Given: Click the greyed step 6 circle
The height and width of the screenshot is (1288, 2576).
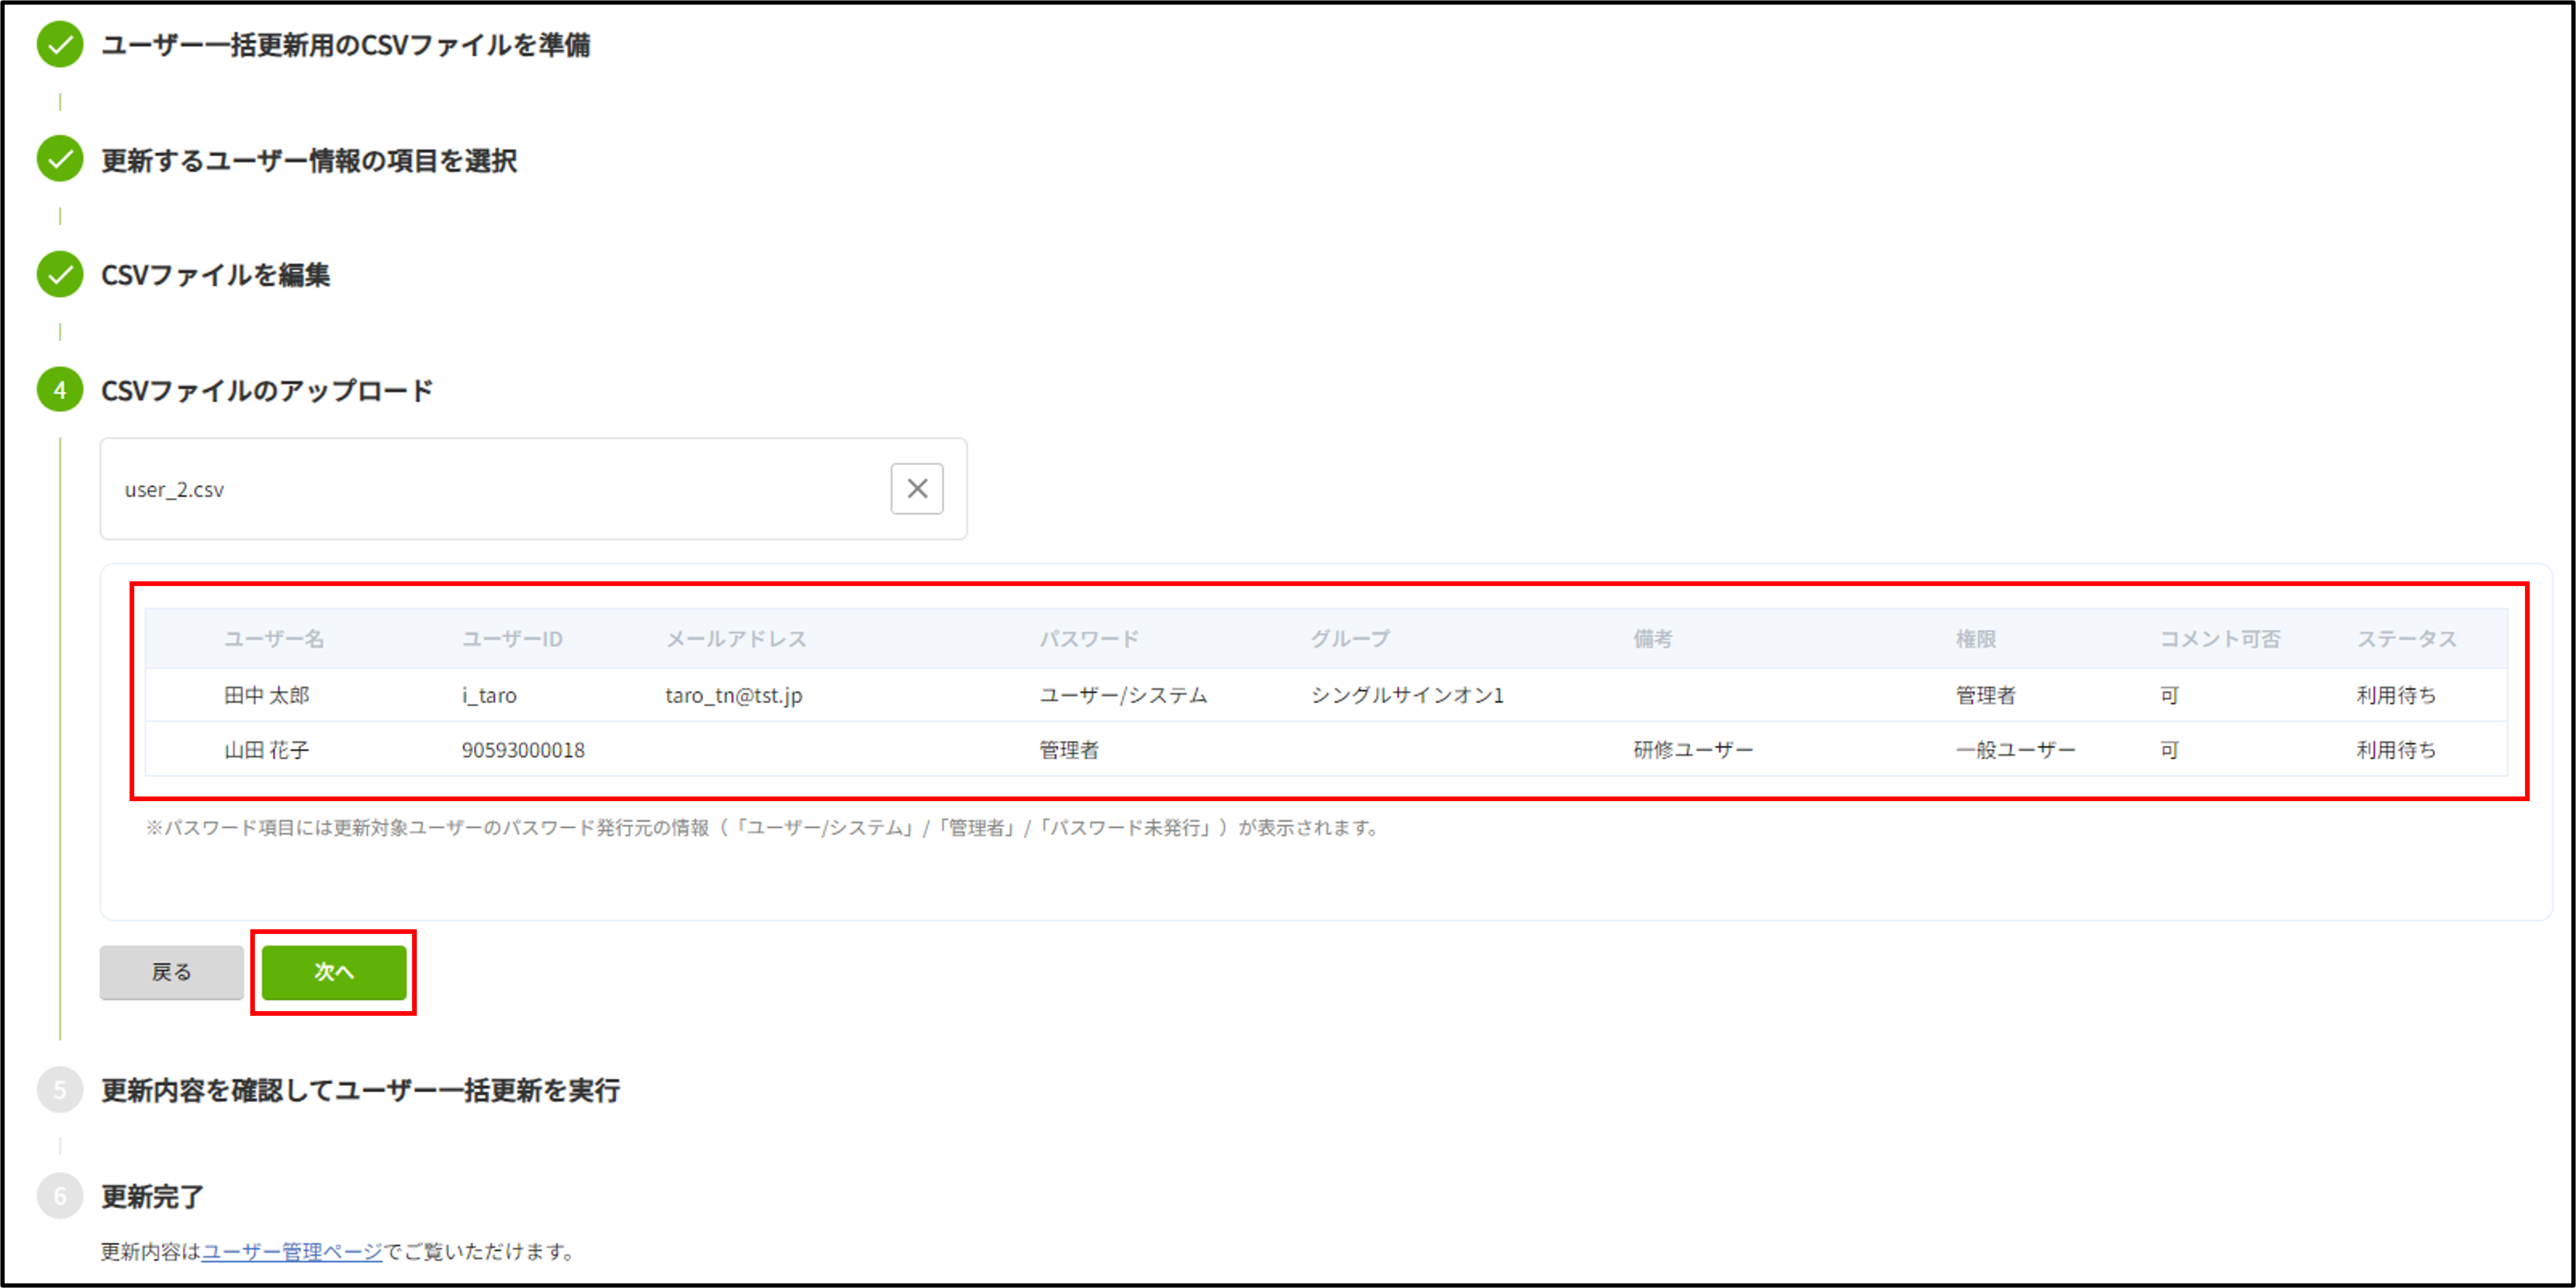Looking at the screenshot, I should tap(60, 1196).
